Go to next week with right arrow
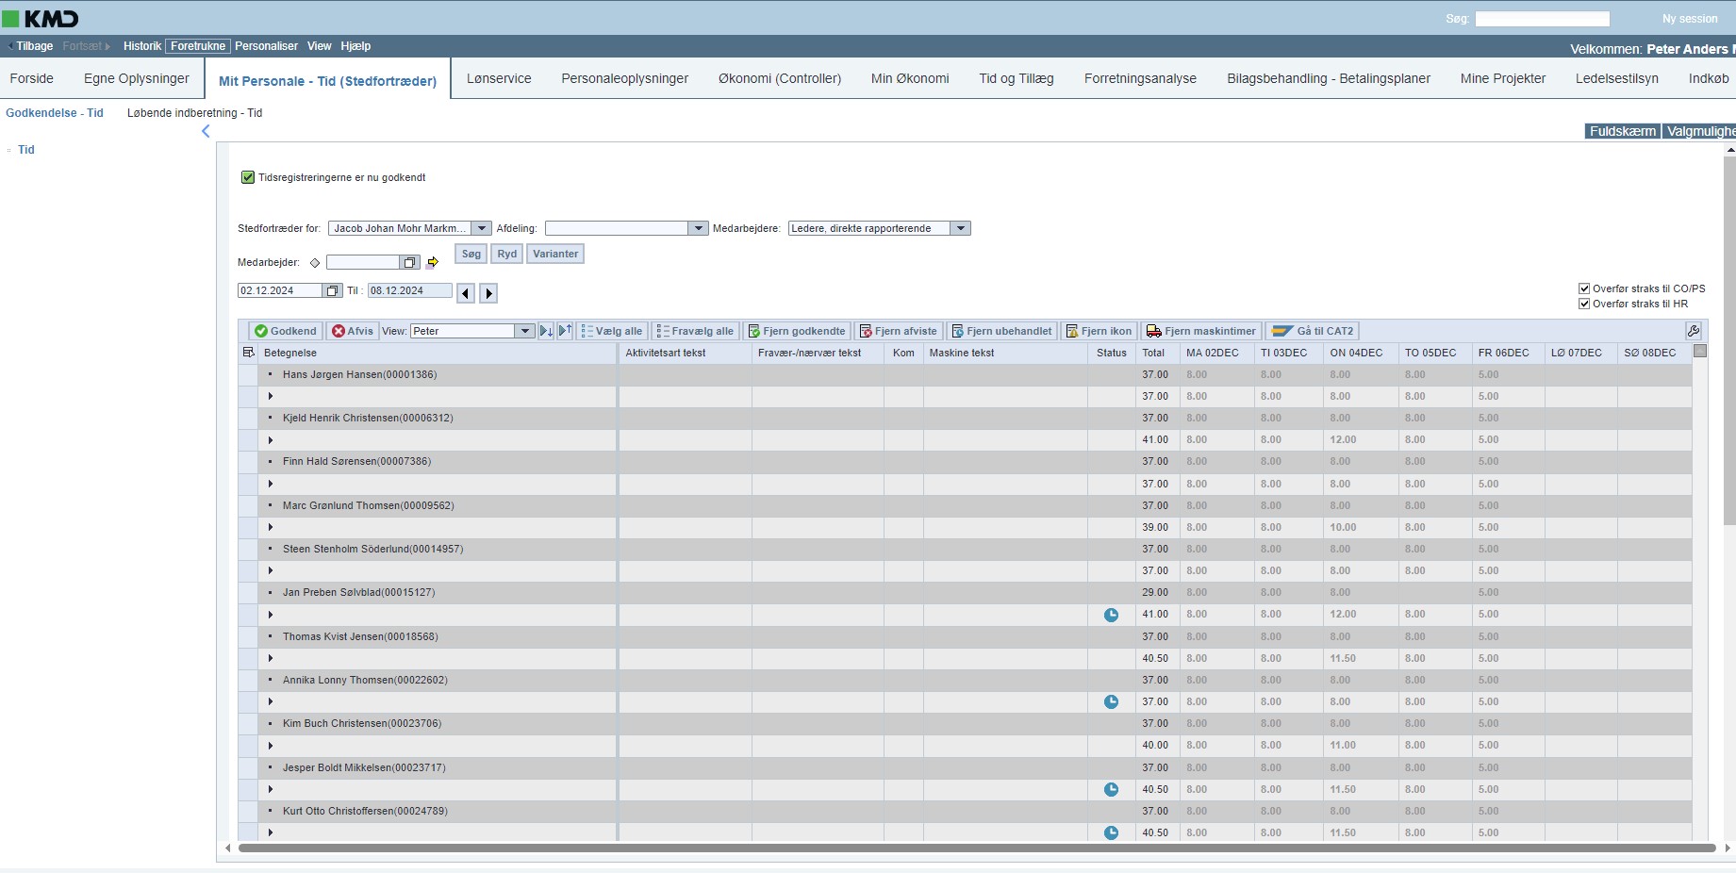1736x873 pixels. pos(488,293)
